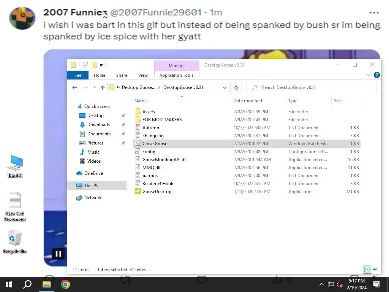Go up one folder level
The width and height of the screenshot is (389, 292).
[x=103, y=87]
